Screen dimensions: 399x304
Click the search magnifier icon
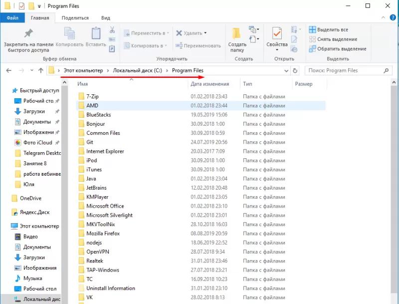pos(386,70)
